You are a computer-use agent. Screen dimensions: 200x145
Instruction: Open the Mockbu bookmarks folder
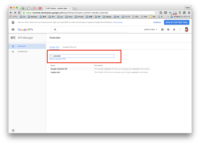(x=33, y=17)
